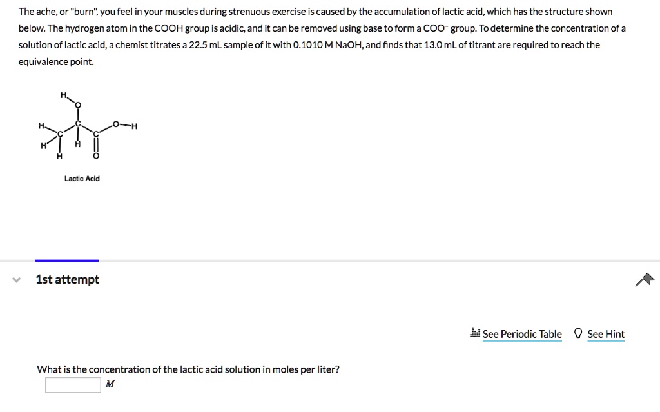This screenshot has height=412, width=660.
Task: Click the concentration question text
Action: (188, 369)
